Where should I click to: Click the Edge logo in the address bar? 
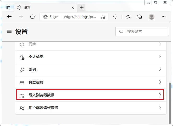pos(45,17)
